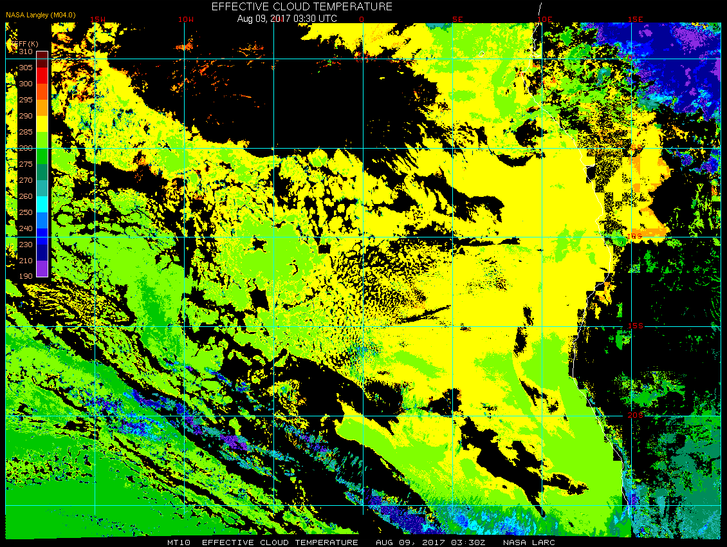Click the dark maroon 305–310 K swatch
The image size is (727, 547).
42,59
